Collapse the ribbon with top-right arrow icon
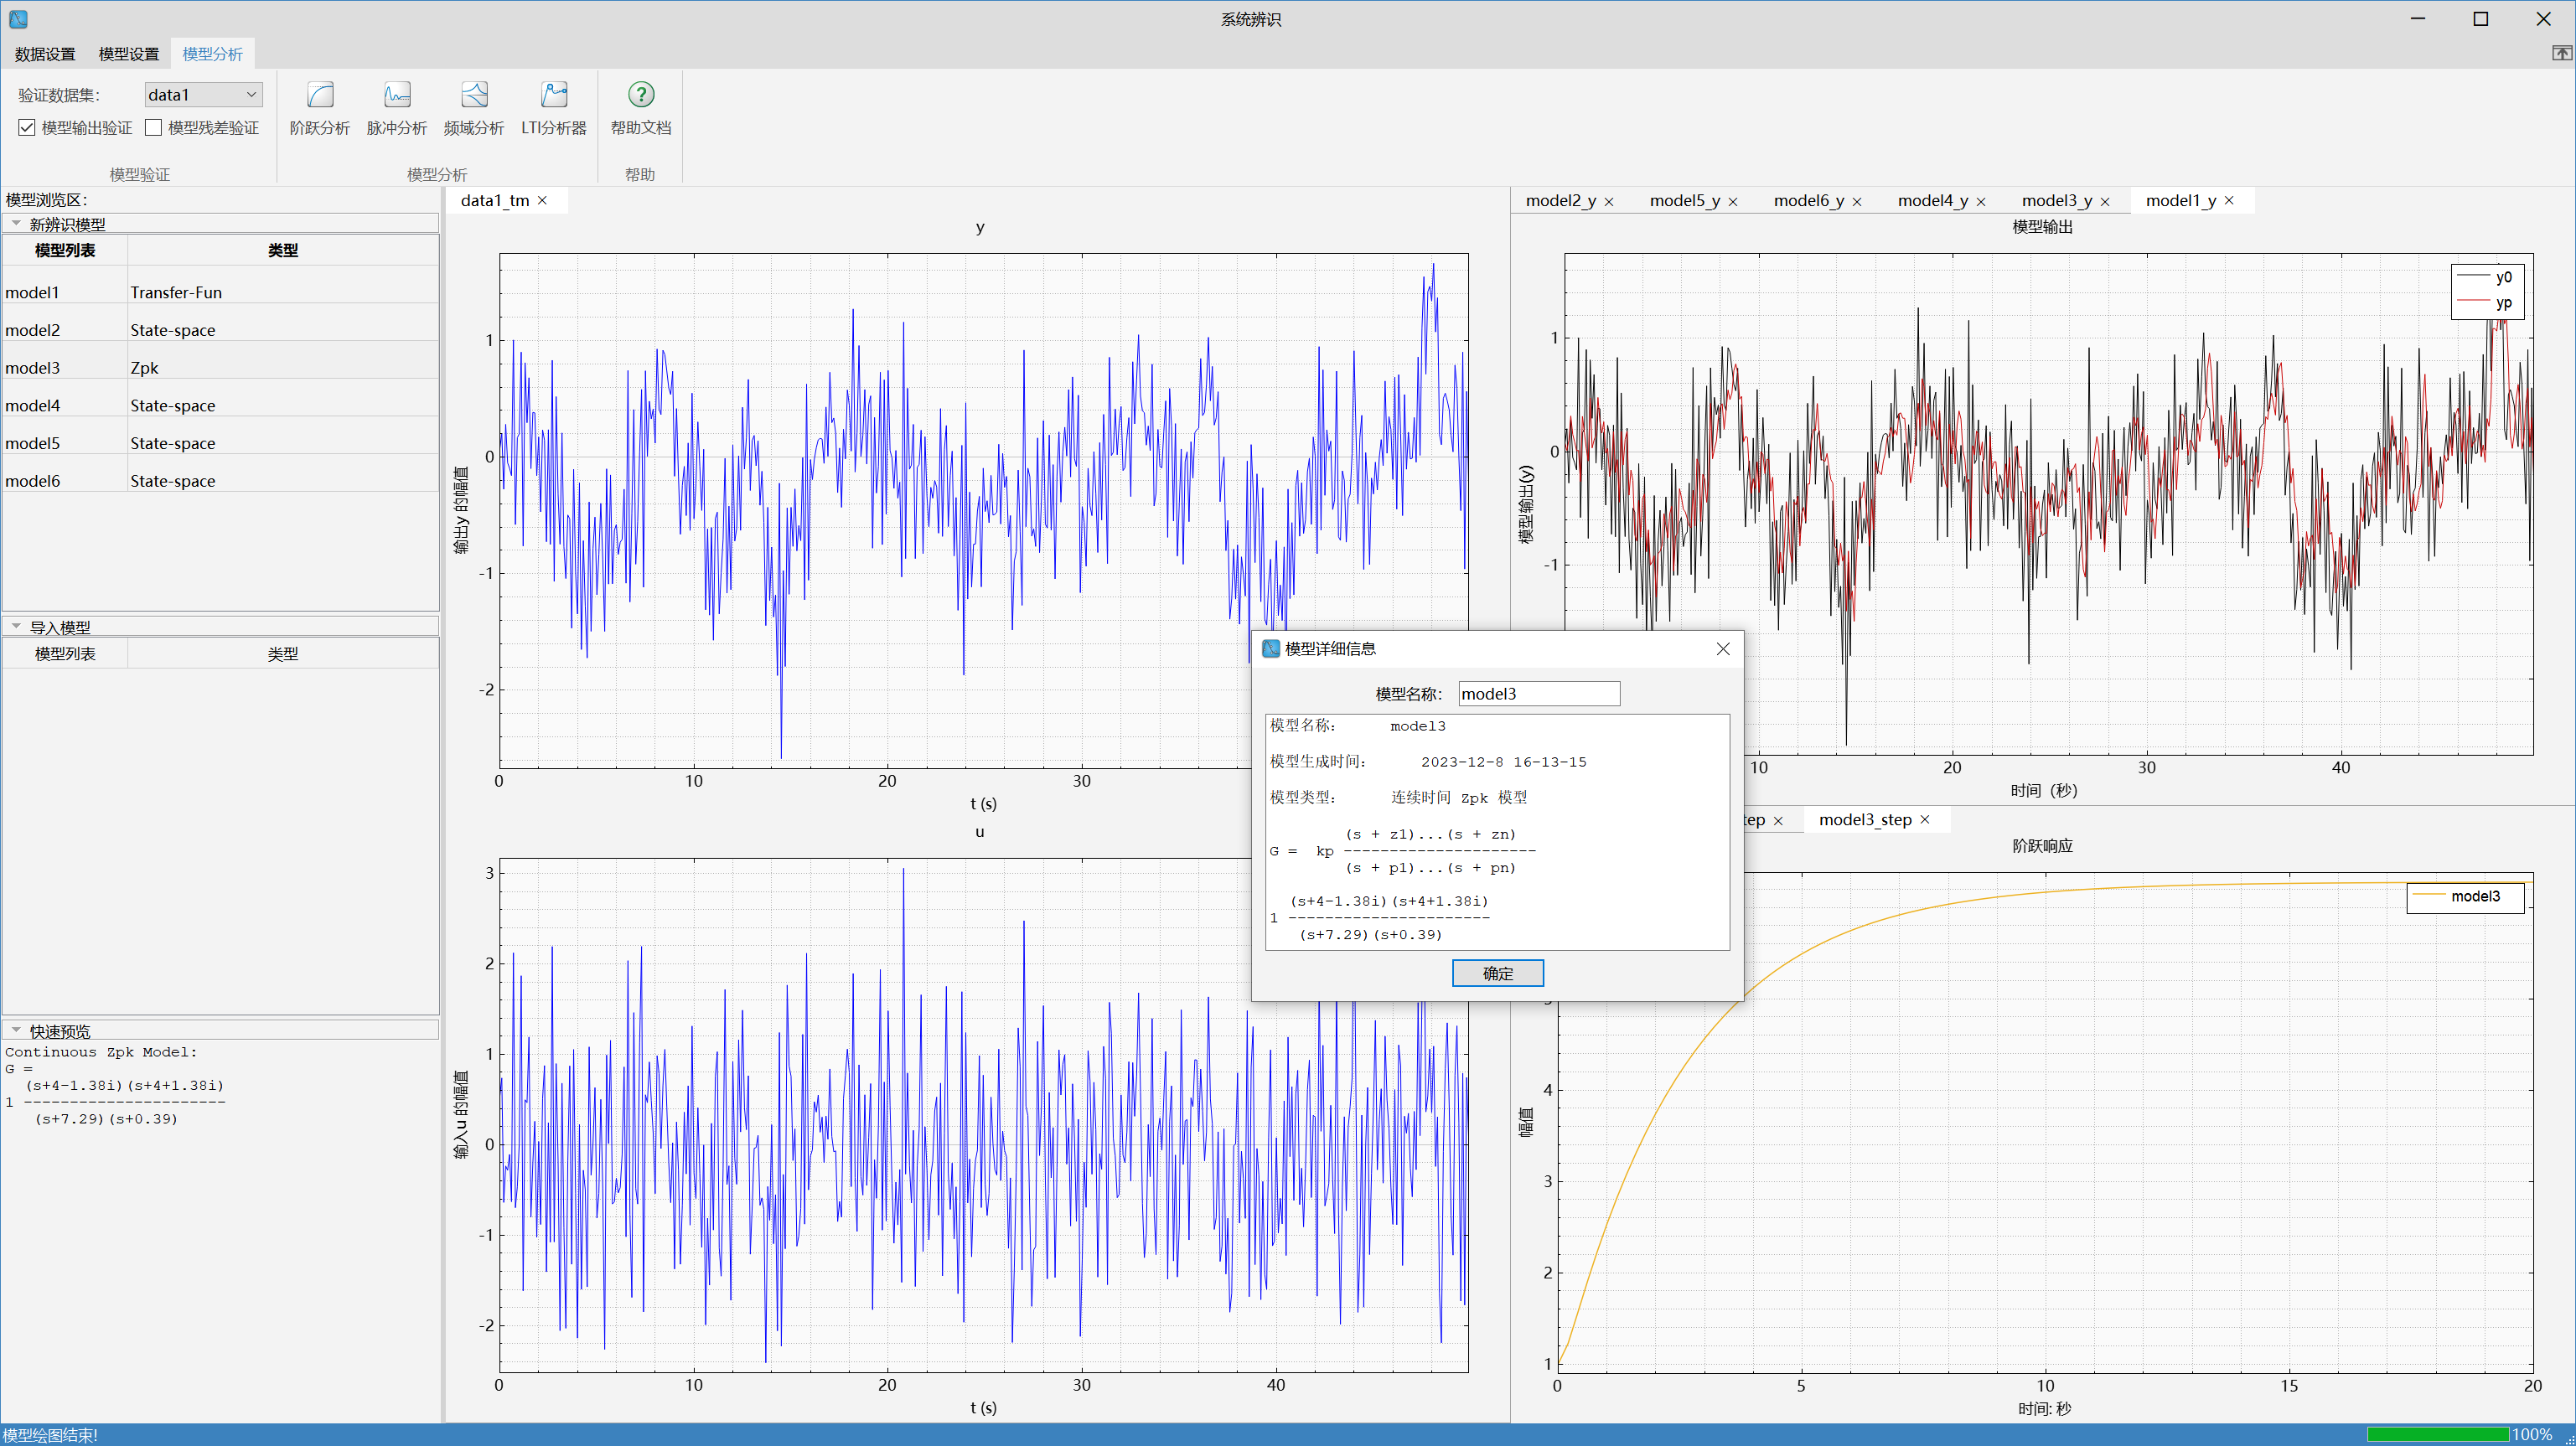 (x=2561, y=54)
